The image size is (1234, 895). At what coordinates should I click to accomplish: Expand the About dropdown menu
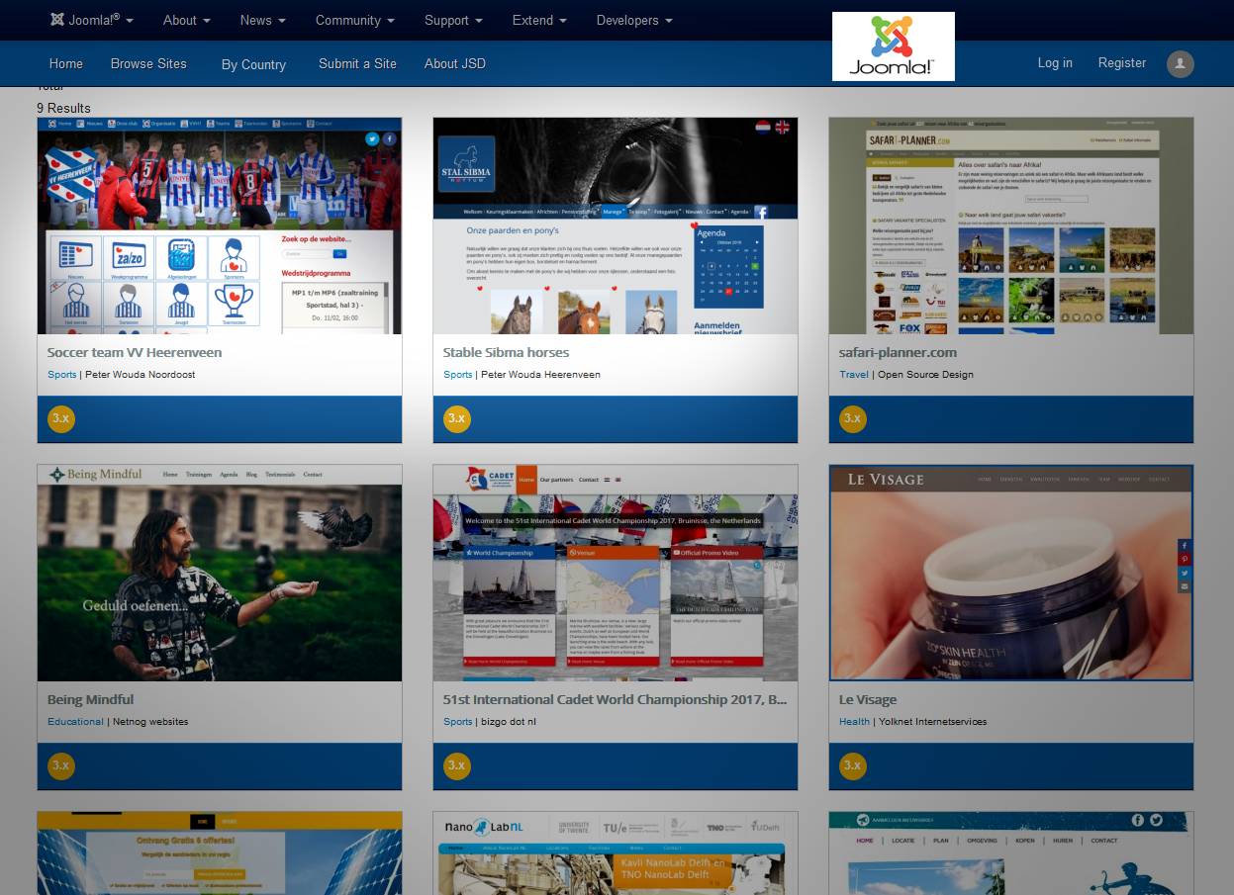pyautogui.click(x=186, y=20)
